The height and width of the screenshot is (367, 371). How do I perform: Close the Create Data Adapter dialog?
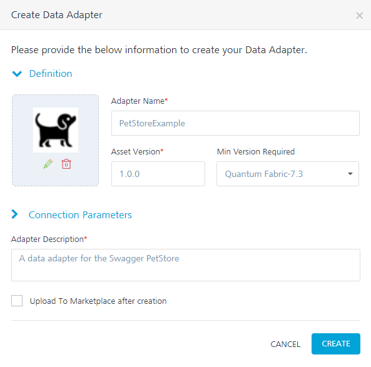(x=359, y=16)
